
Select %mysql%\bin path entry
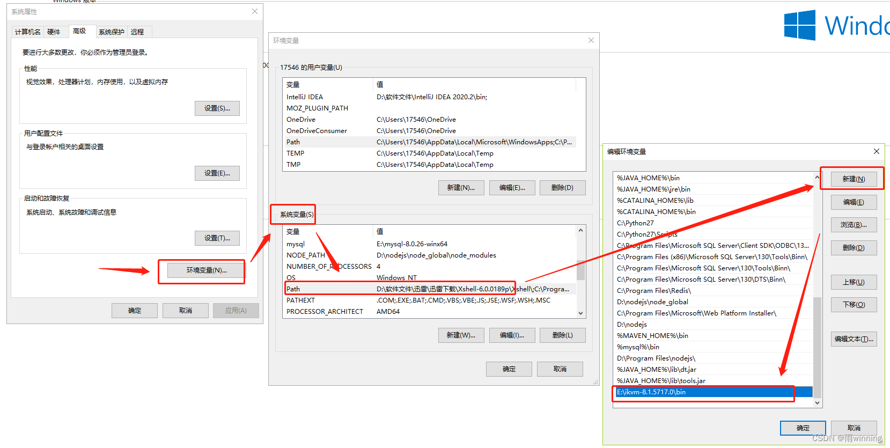(x=713, y=347)
